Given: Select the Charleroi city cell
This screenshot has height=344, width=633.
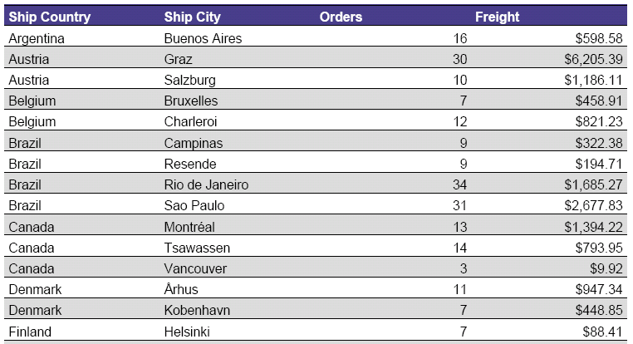Looking at the screenshot, I should point(190,121).
